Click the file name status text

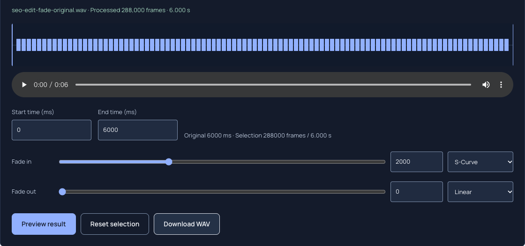tap(101, 10)
